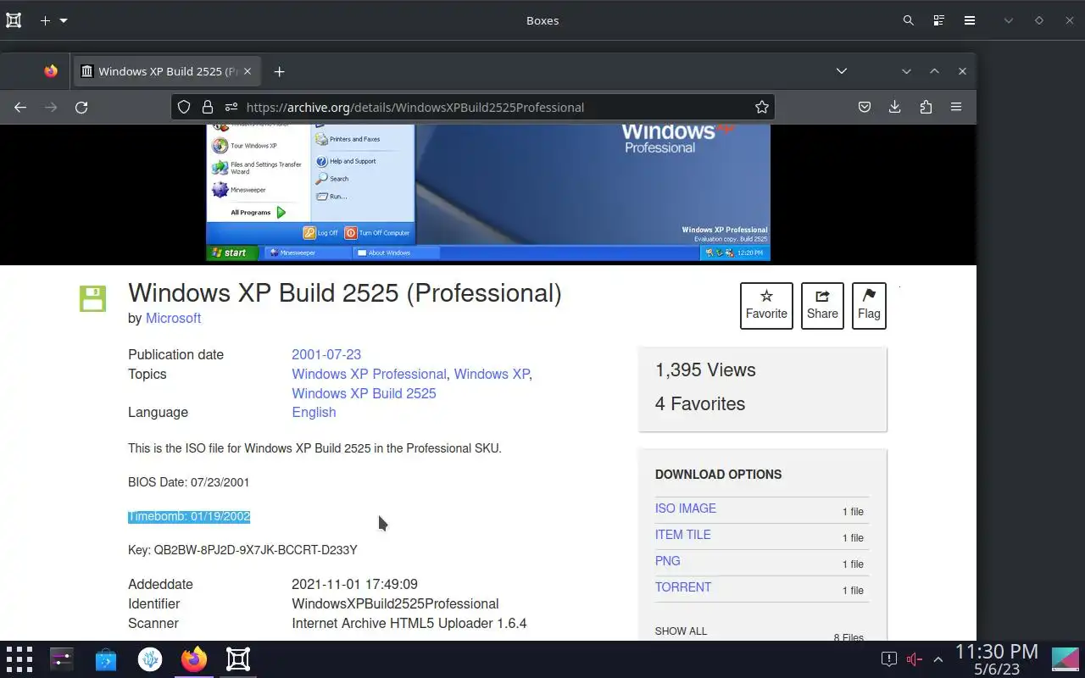
Task: Open Boxes hamburger menu
Action: [x=969, y=20]
